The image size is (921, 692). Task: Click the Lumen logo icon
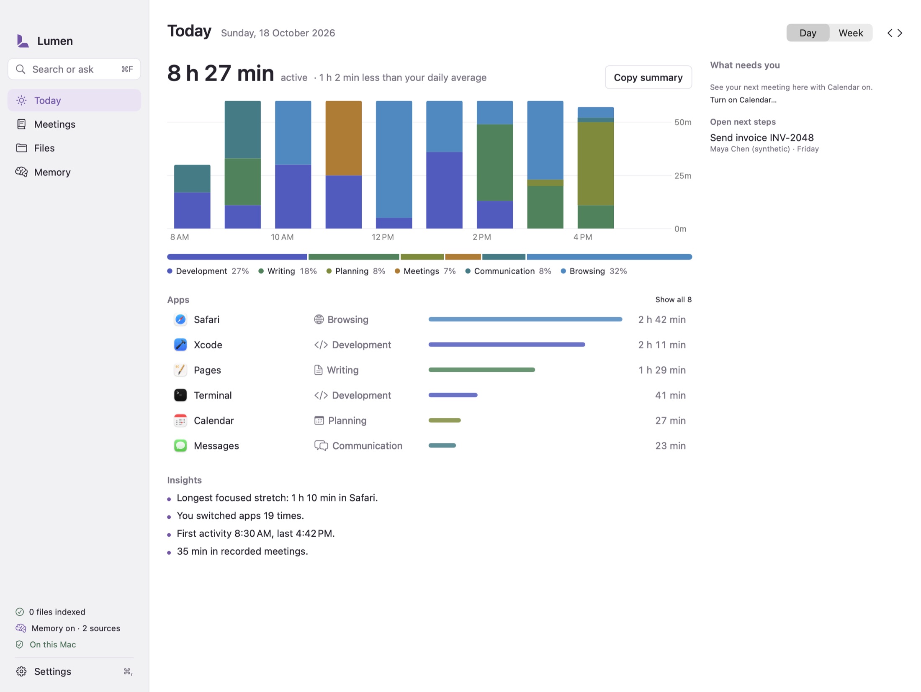point(23,41)
